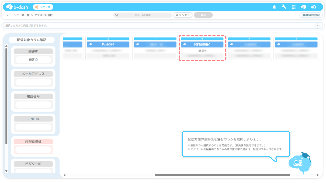326x183 pixels.
Task: Open the wrench settings icon
Action: [x=284, y=7]
